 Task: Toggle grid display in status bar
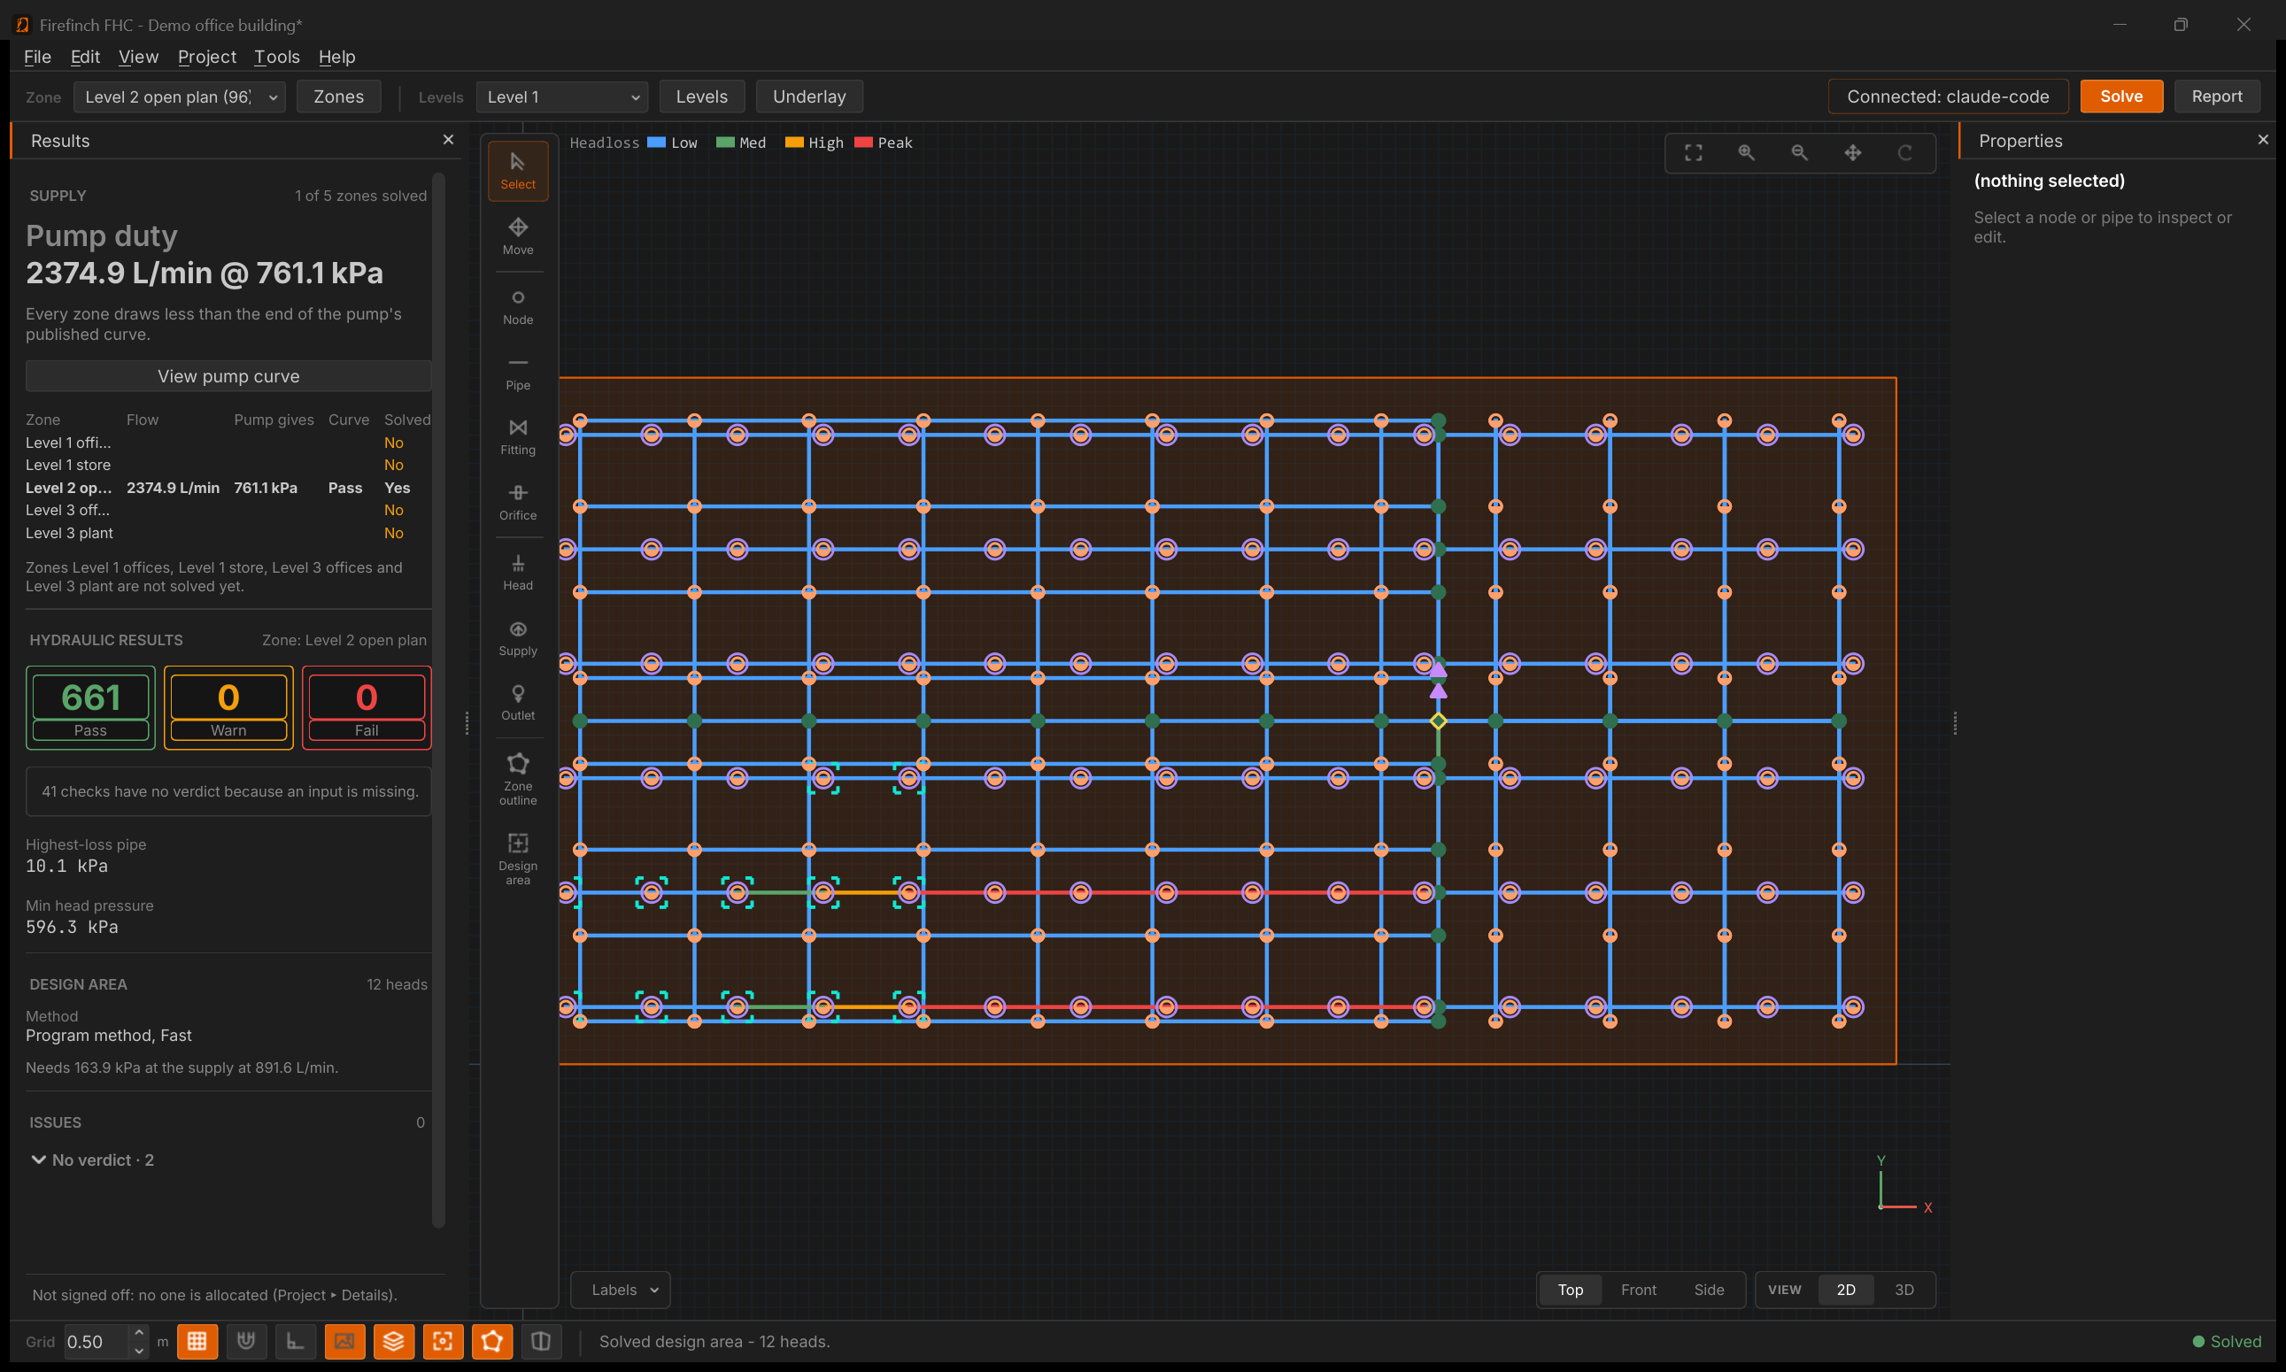click(x=197, y=1342)
